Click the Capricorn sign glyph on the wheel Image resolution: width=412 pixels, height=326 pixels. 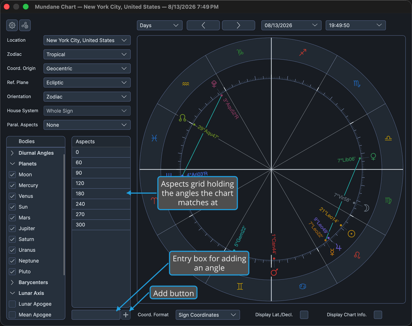click(240, 52)
